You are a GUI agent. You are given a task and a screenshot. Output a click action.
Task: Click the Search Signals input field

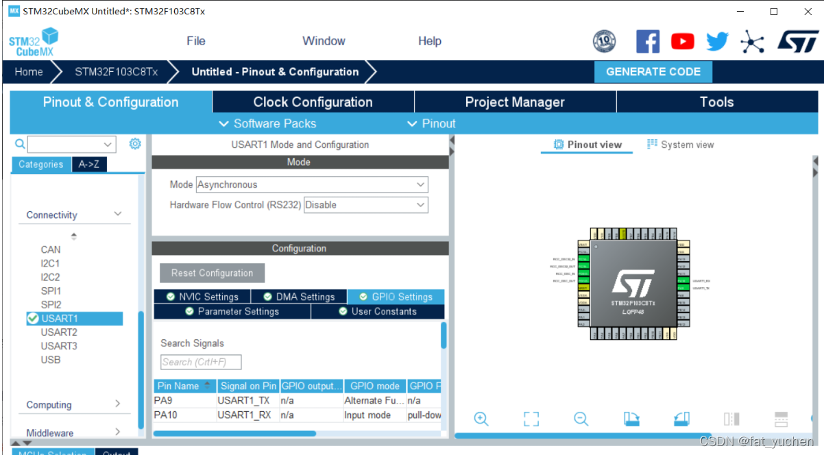click(x=201, y=362)
